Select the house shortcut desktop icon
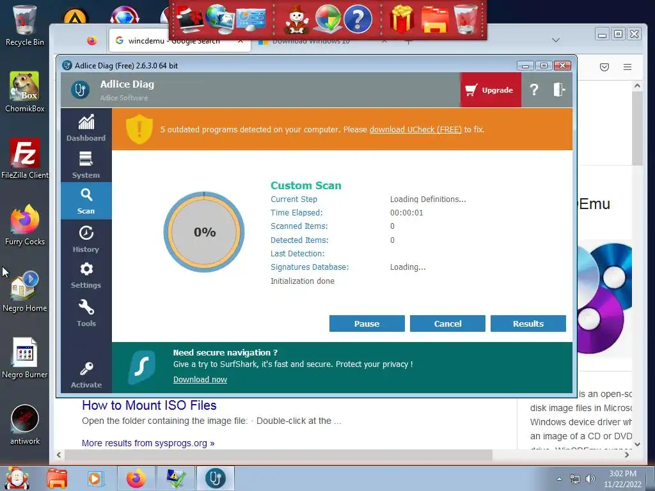Screen dimensions: 655x491 [25, 291]
